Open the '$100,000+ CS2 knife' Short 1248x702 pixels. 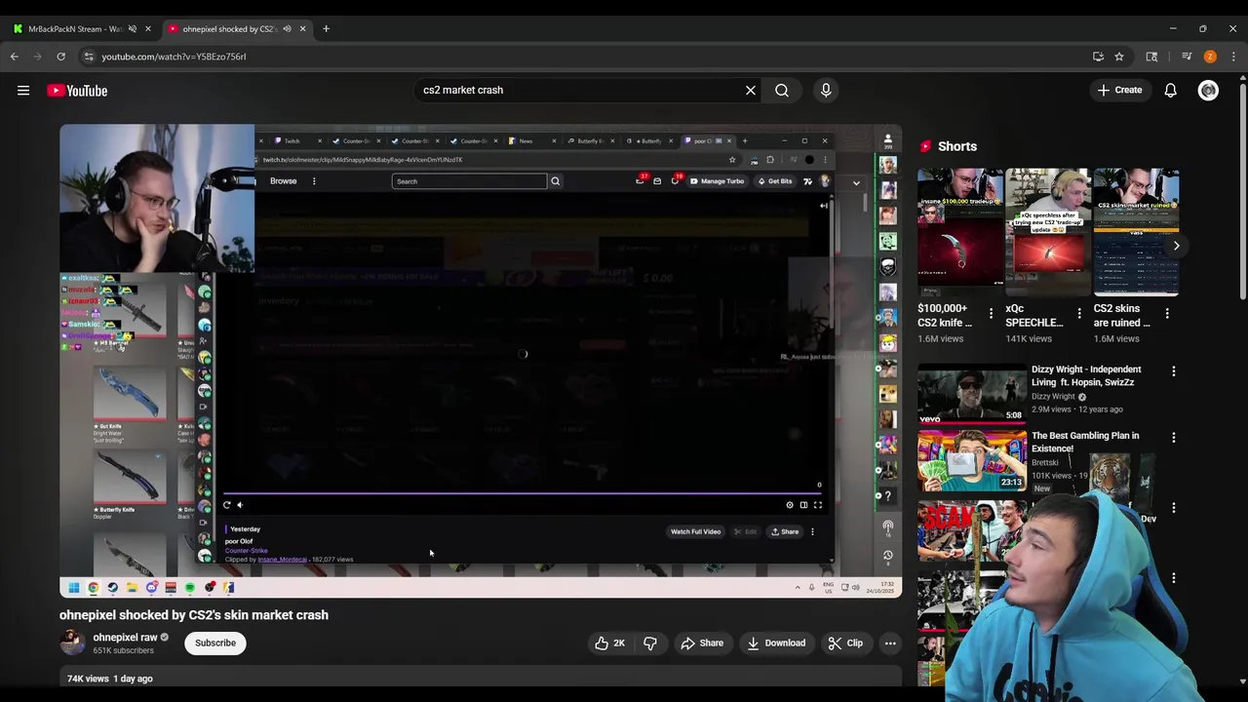click(x=960, y=232)
